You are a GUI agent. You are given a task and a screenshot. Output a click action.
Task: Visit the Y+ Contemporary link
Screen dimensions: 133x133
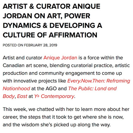(x=54, y=96)
